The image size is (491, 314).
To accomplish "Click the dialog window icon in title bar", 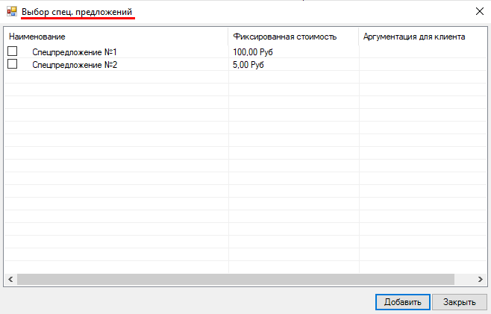I will pos(11,11).
